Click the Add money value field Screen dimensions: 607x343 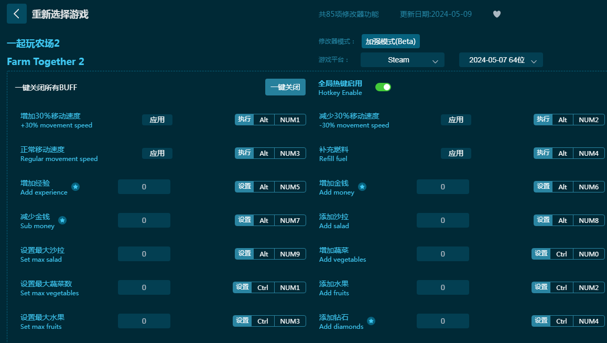coord(443,187)
